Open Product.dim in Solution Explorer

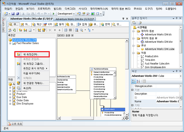click(x=152, y=56)
